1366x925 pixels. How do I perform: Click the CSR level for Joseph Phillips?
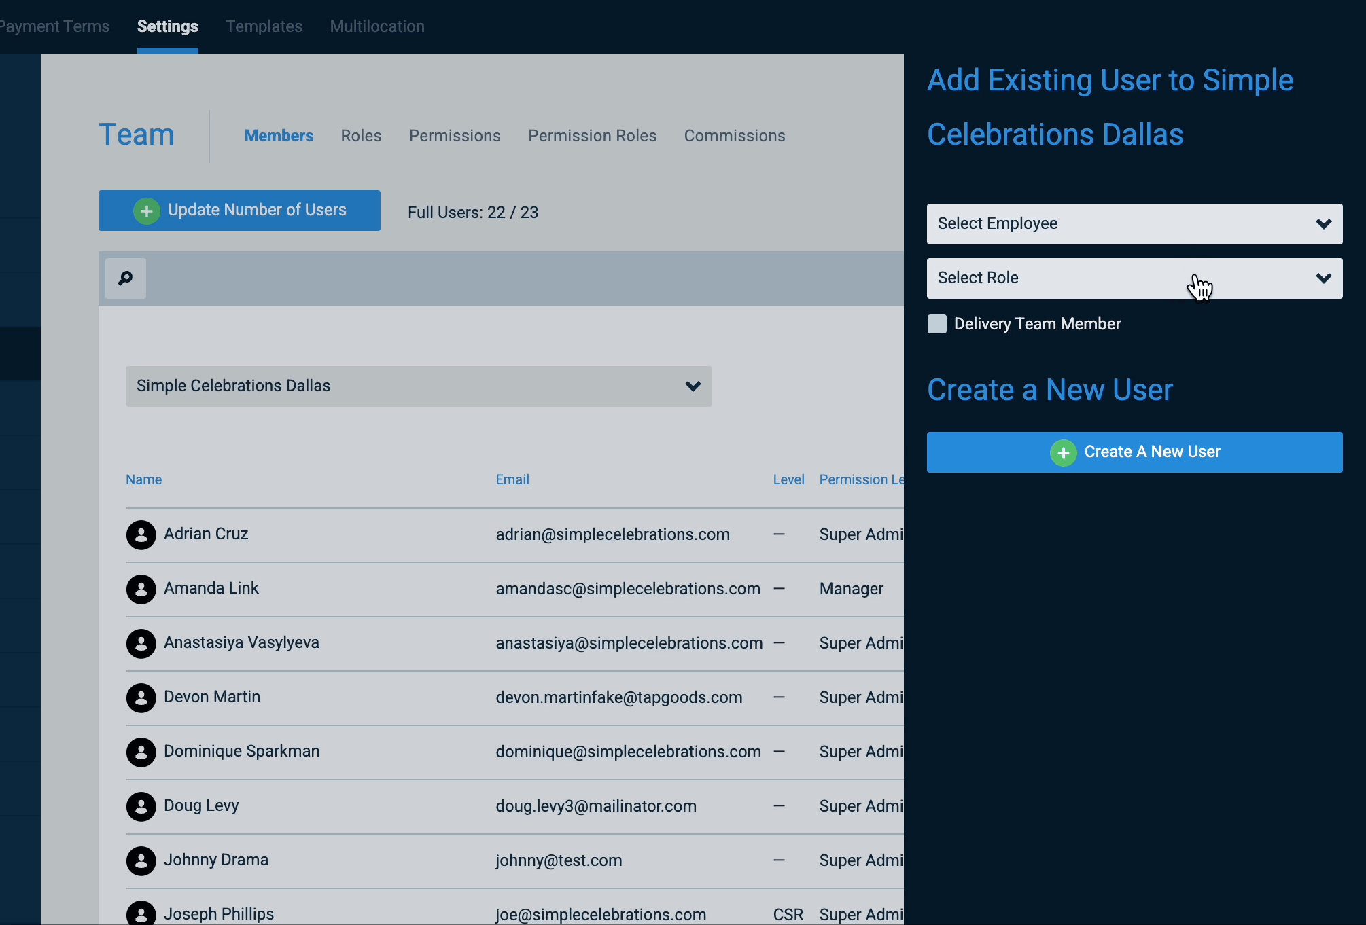pyautogui.click(x=788, y=915)
